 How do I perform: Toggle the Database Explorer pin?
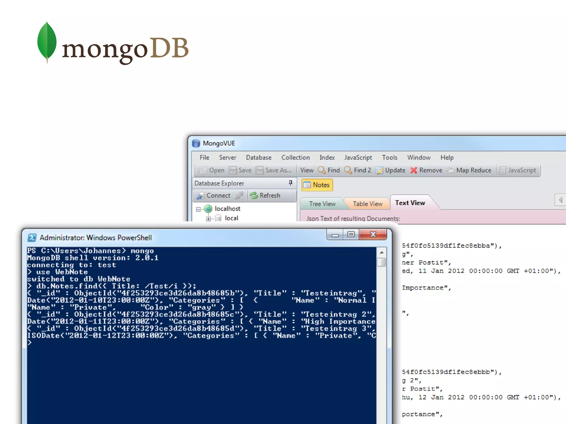290,183
